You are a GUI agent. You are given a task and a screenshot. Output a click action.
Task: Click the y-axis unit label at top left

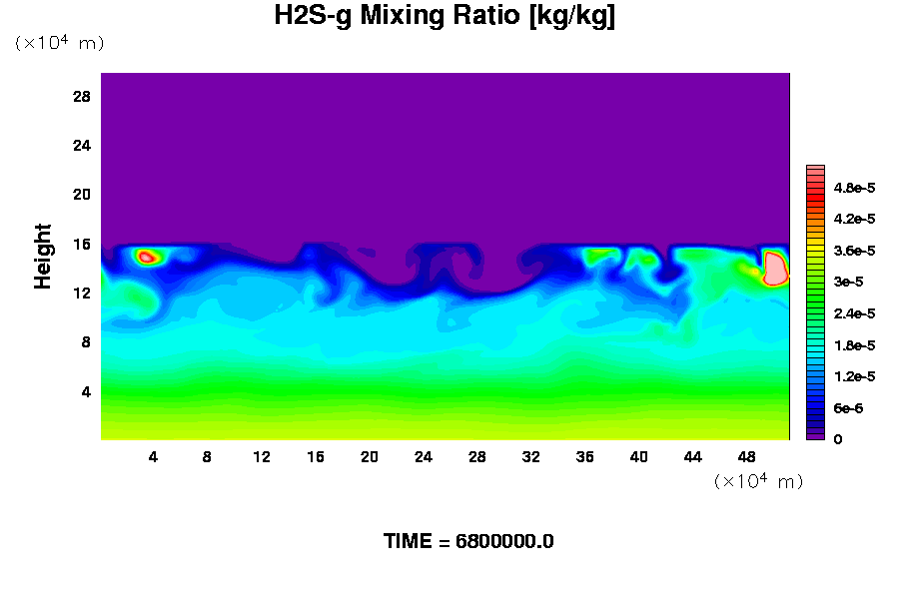click(x=59, y=43)
